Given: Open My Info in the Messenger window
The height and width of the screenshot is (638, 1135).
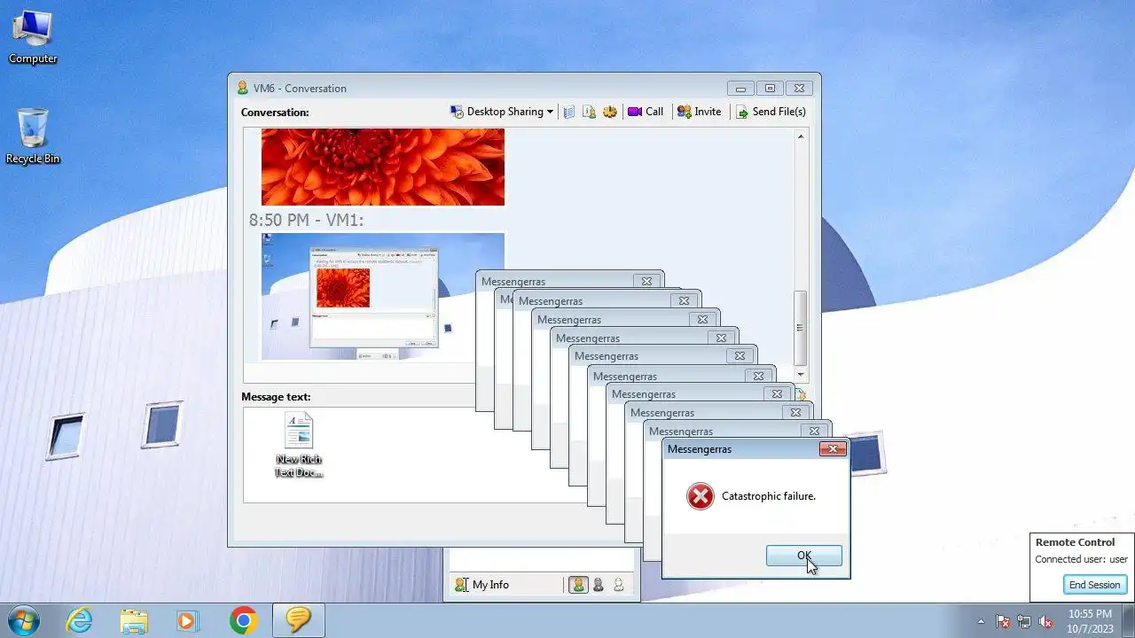Looking at the screenshot, I should point(482,585).
